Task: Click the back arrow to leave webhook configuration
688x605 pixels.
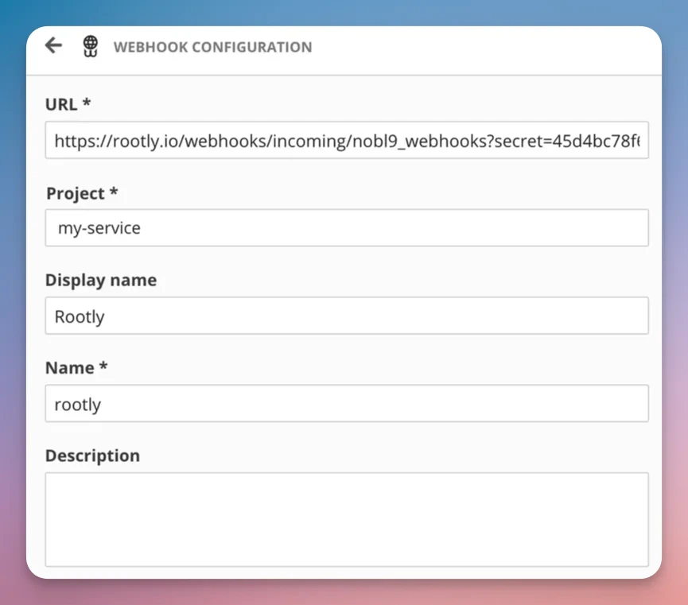Action: tap(52, 45)
